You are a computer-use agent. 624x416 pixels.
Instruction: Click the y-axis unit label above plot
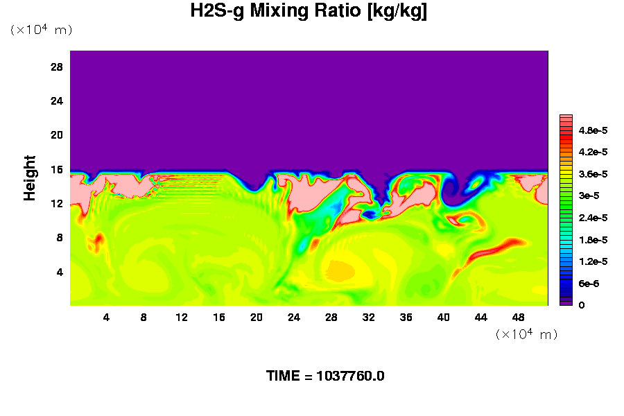pyautogui.click(x=41, y=30)
